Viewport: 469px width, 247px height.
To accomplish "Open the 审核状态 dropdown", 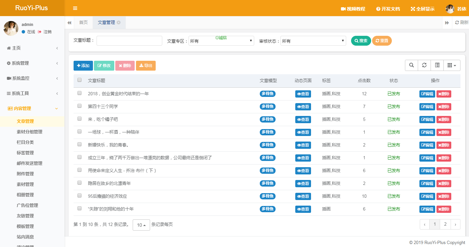I will tap(313, 41).
